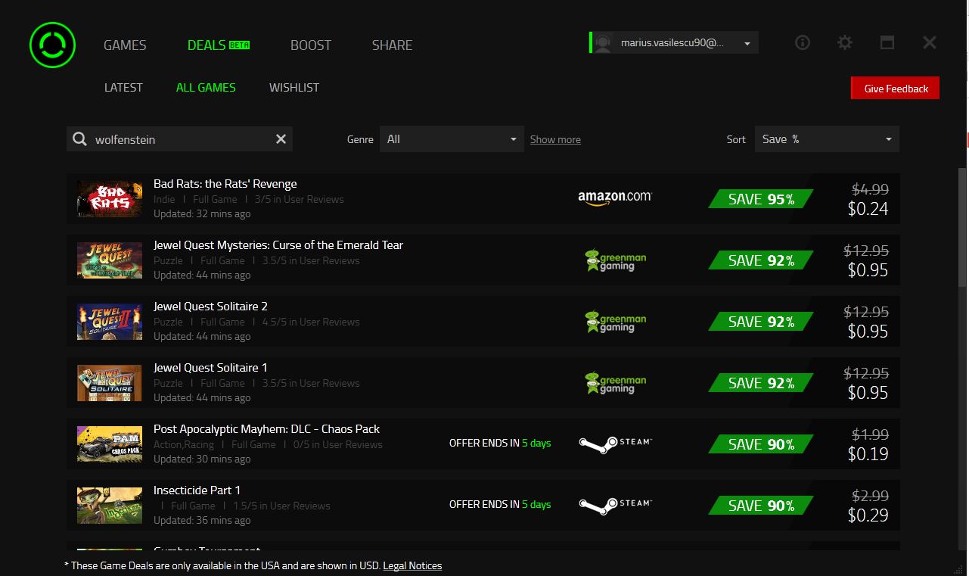Click the $0.24 price for Bad Rats
The image size is (969, 576).
click(868, 209)
